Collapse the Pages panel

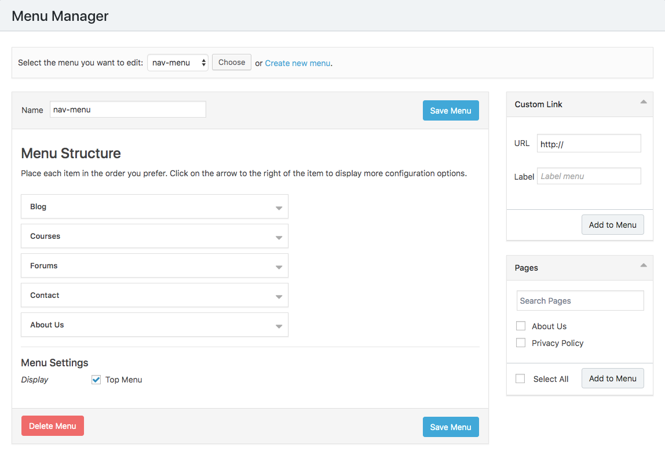(643, 266)
